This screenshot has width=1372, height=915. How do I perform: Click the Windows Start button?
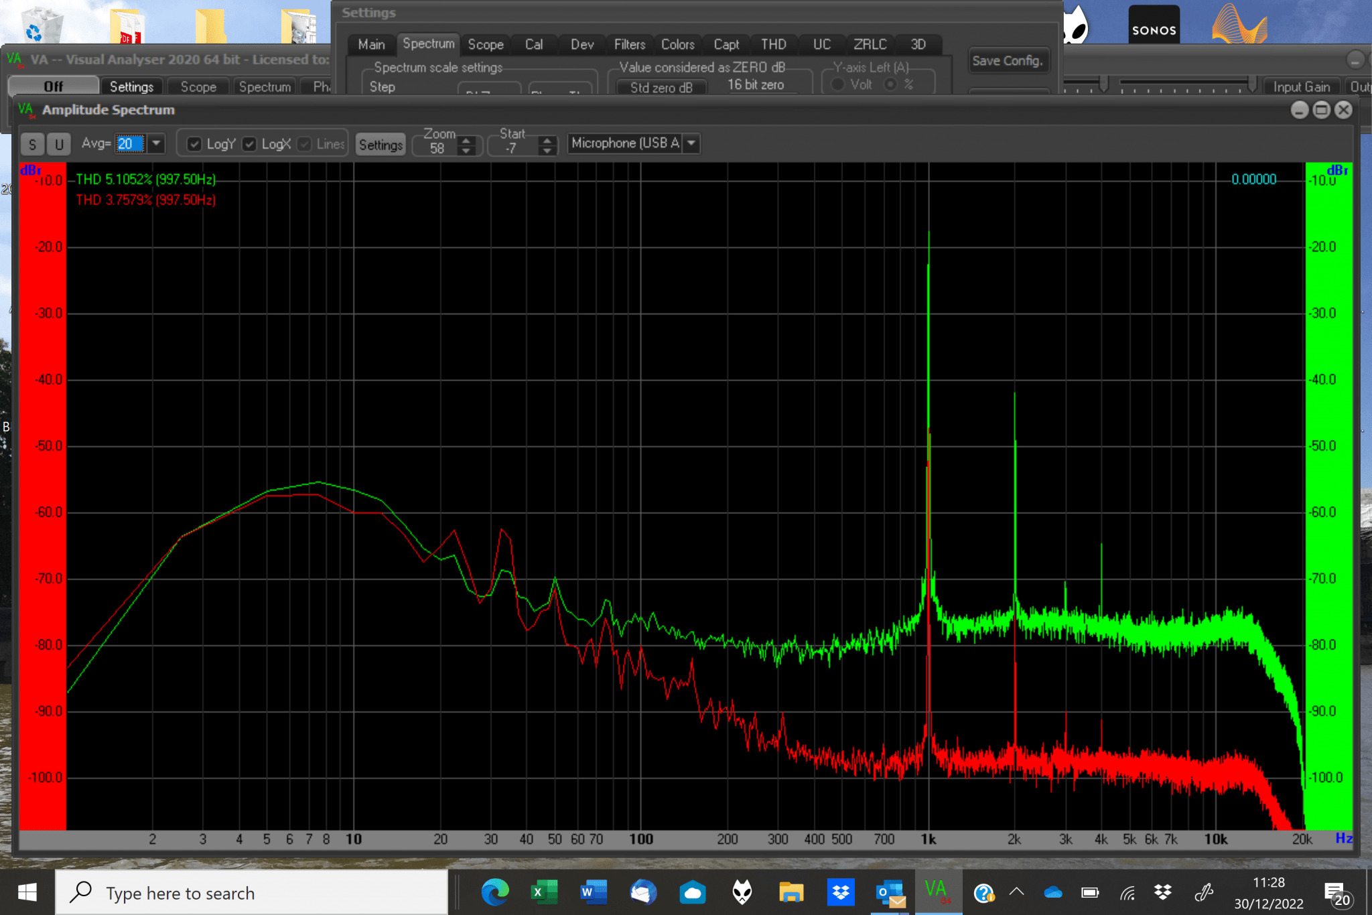(27, 892)
